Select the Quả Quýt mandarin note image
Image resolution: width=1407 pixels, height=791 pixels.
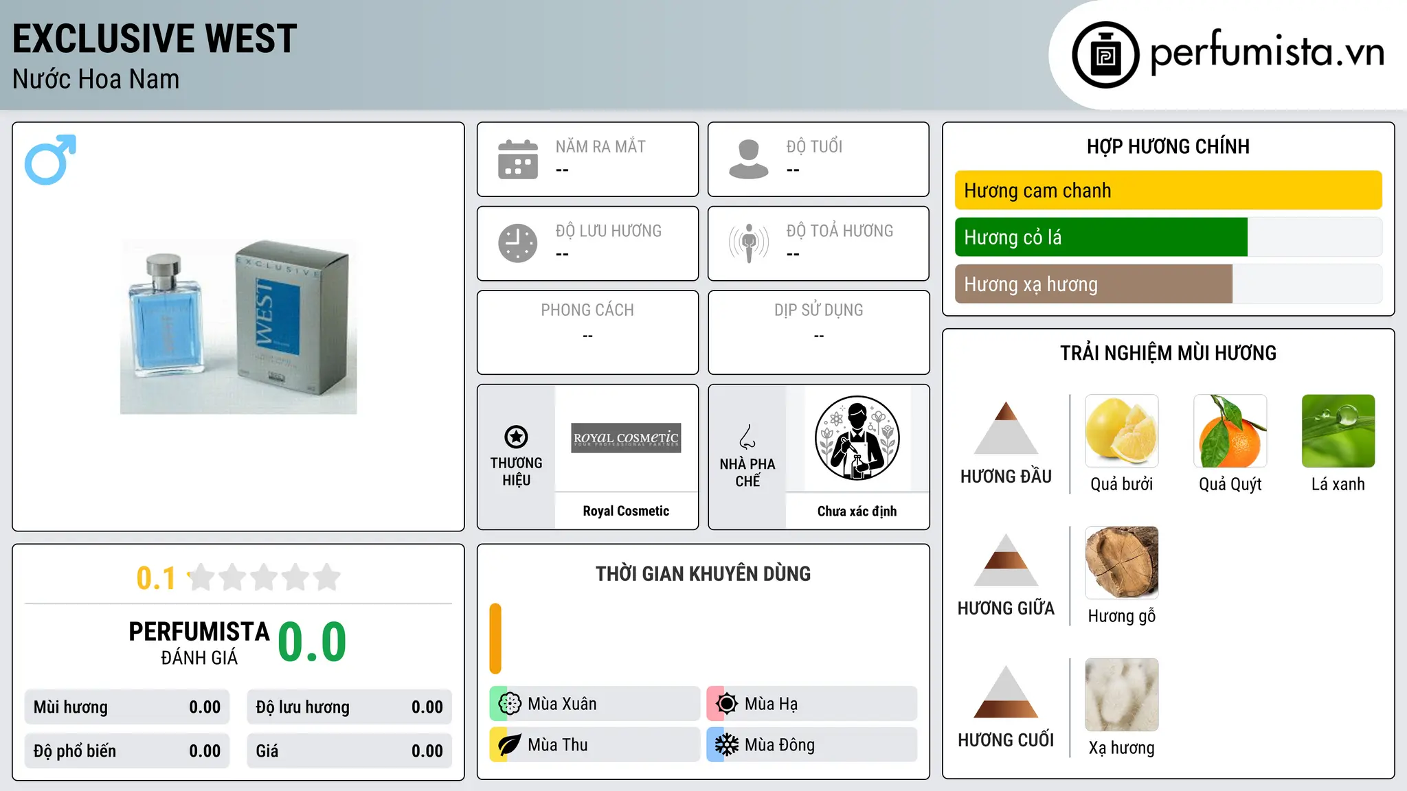click(1230, 431)
